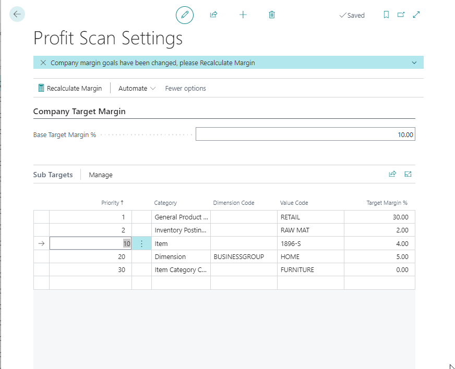The image size is (455, 369).
Task: Click the Base Target Margin % field
Action: (x=305, y=134)
